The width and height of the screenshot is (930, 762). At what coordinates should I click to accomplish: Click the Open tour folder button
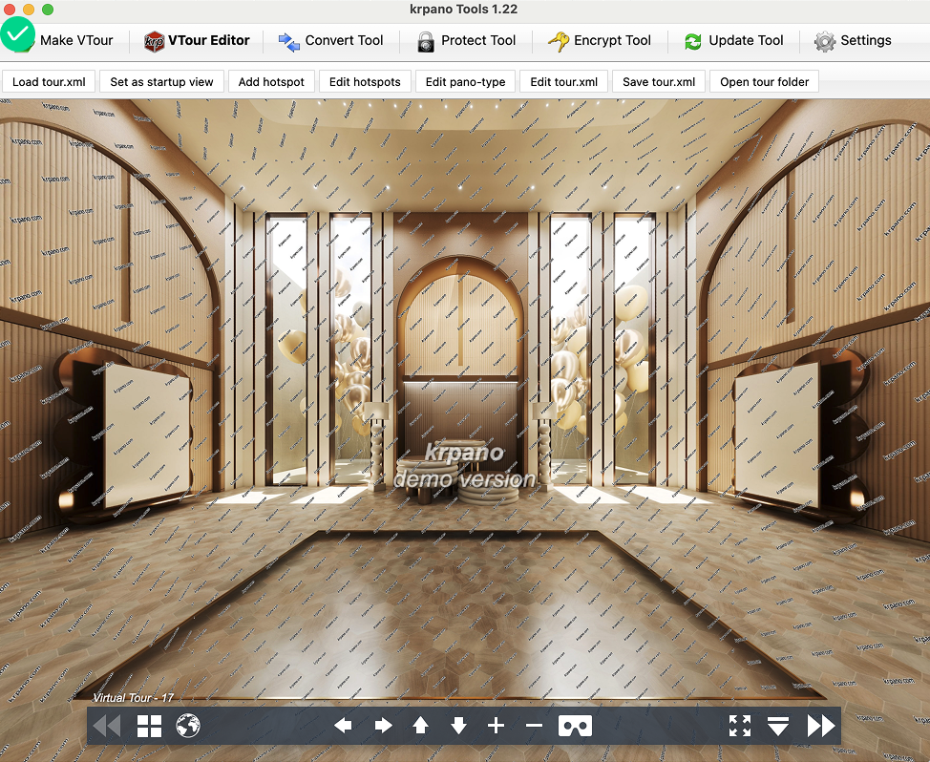[765, 82]
